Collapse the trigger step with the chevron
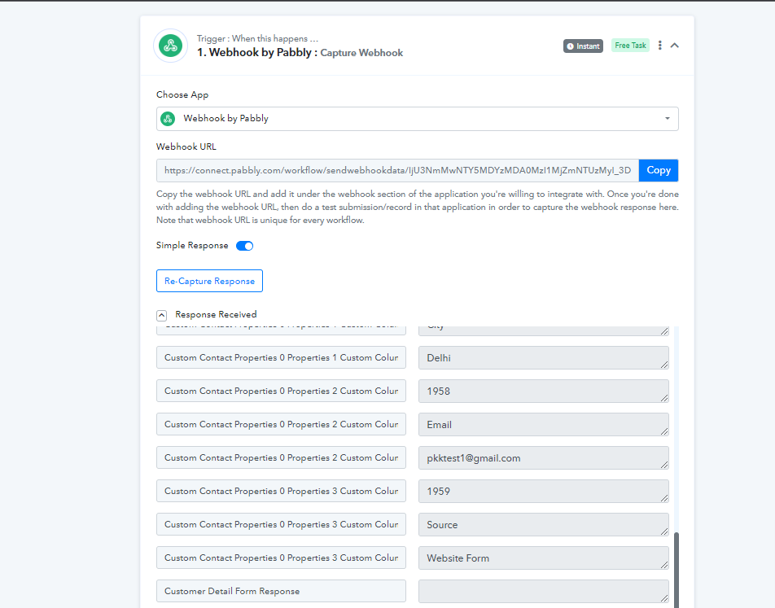Screen dimensions: 775x608 pyautogui.click(x=675, y=46)
